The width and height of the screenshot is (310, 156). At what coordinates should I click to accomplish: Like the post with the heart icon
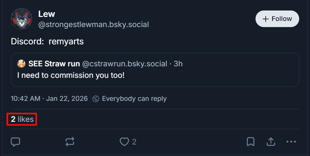[125, 142]
